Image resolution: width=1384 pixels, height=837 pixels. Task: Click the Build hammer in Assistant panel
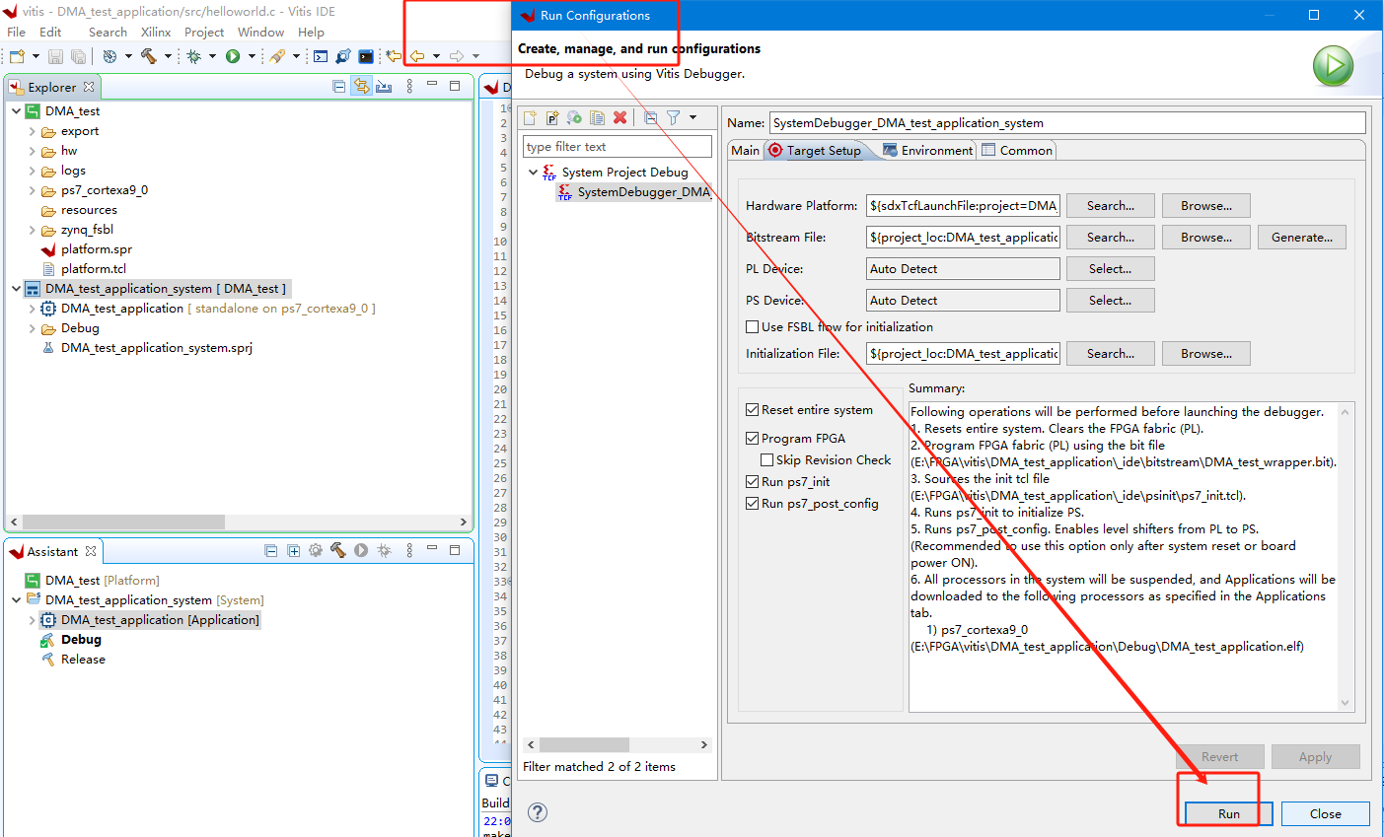[338, 551]
